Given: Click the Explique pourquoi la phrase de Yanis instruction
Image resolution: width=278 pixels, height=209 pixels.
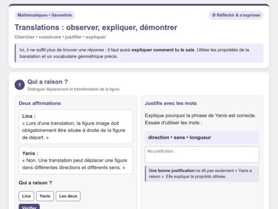Looking at the screenshot, I should click(x=200, y=119).
